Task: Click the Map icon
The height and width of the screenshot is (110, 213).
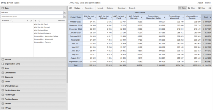Action: tap(199, 8)
